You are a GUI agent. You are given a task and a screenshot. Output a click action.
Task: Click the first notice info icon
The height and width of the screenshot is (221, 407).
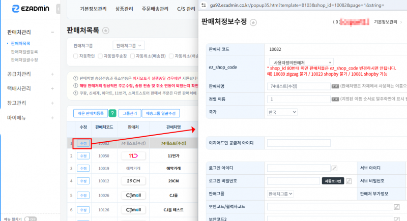tap(75, 78)
